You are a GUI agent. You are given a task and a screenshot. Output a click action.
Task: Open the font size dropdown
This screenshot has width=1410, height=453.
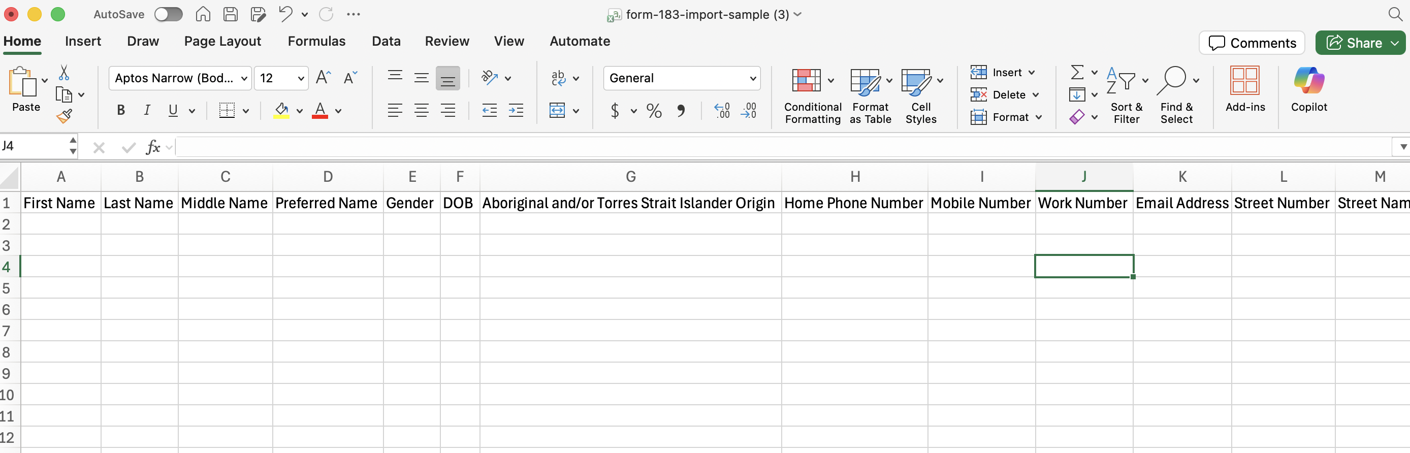[x=301, y=78]
